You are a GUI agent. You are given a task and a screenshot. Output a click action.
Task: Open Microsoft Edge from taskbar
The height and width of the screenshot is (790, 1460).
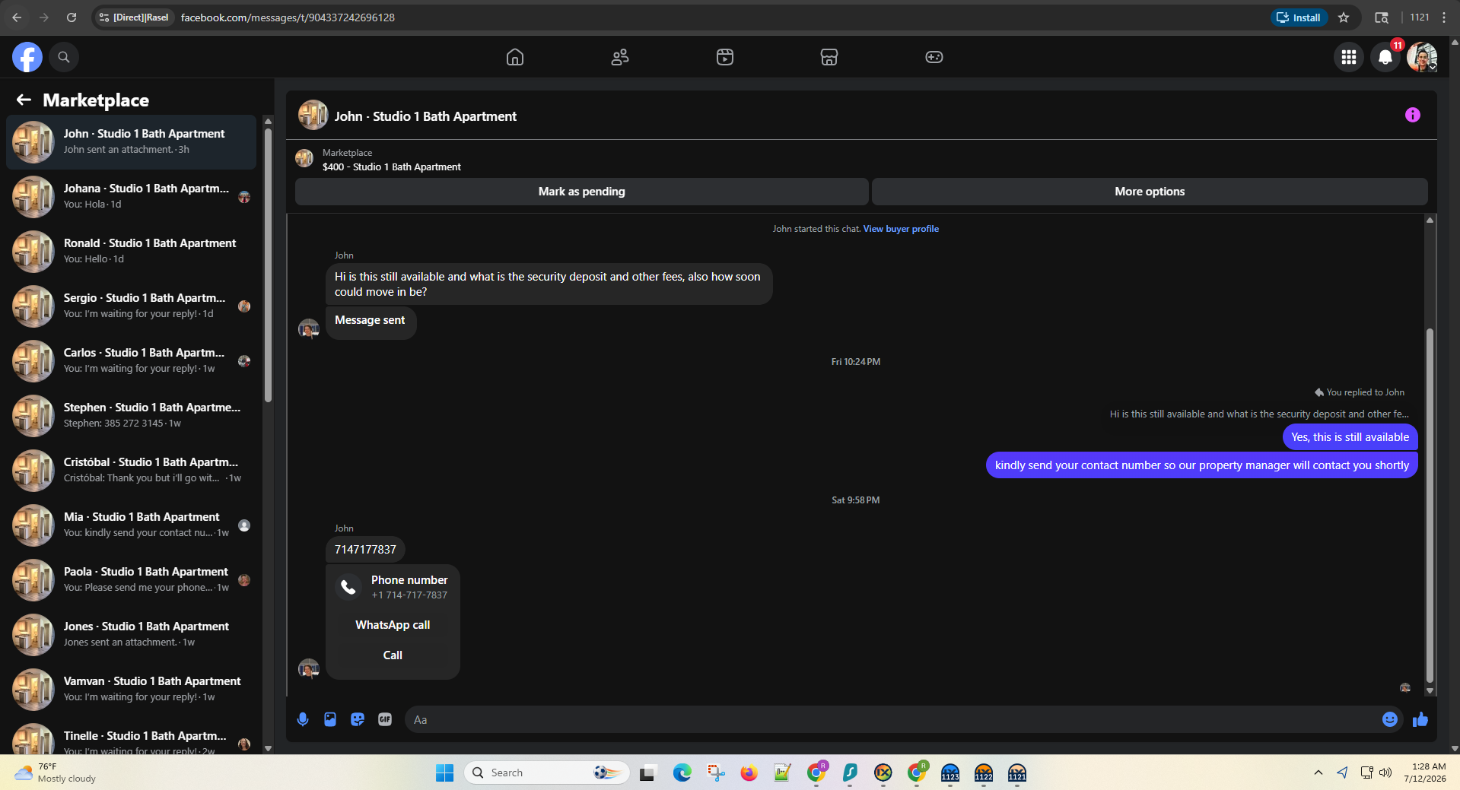pyautogui.click(x=682, y=773)
